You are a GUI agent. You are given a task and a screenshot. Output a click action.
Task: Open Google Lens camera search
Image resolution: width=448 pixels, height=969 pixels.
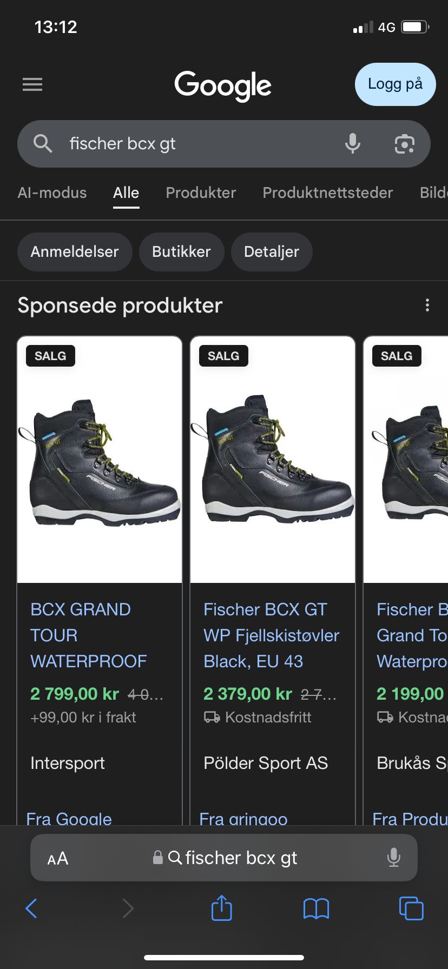[404, 144]
